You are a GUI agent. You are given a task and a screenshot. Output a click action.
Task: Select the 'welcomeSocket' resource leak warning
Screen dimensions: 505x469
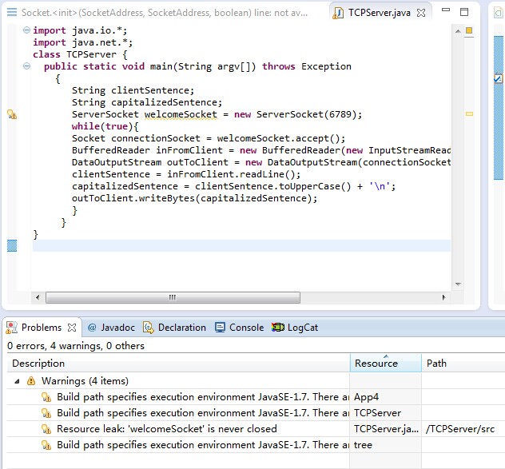pyautogui.click(x=167, y=429)
